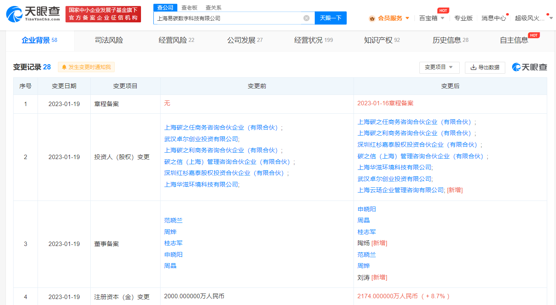Click the TianYanCha logo in header
The image size is (556, 305).
(x=33, y=14)
